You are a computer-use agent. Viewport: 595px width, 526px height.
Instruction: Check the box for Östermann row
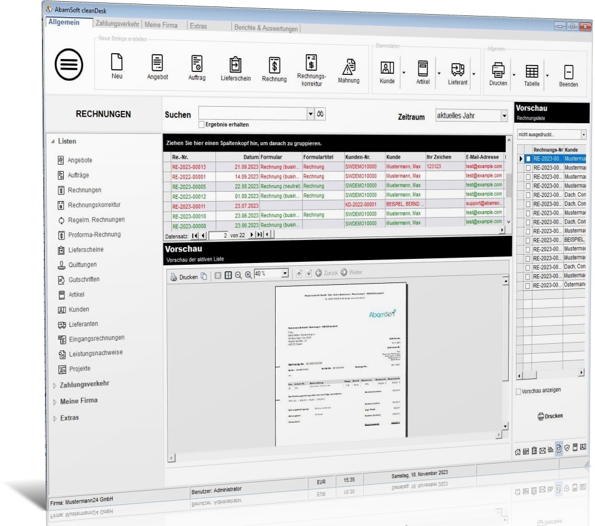point(528,286)
